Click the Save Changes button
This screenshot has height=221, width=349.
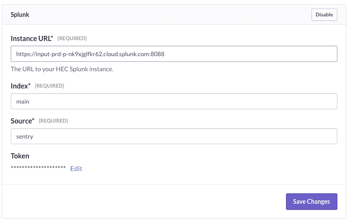[311, 202]
